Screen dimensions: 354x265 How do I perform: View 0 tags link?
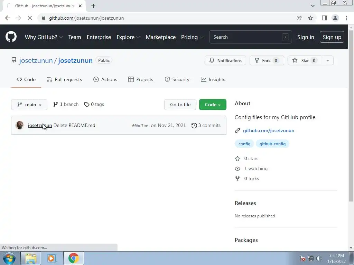(x=94, y=104)
